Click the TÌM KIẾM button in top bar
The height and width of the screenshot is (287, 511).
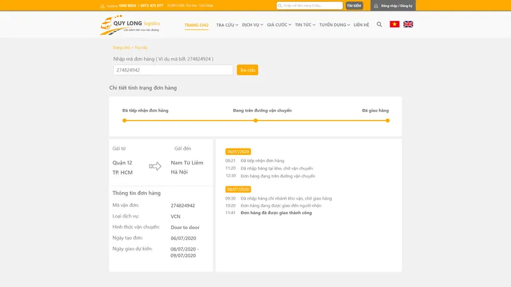pyautogui.click(x=355, y=6)
